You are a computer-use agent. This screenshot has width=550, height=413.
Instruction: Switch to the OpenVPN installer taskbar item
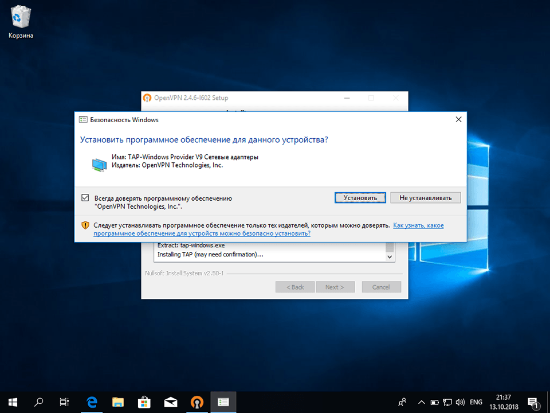coord(197,402)
